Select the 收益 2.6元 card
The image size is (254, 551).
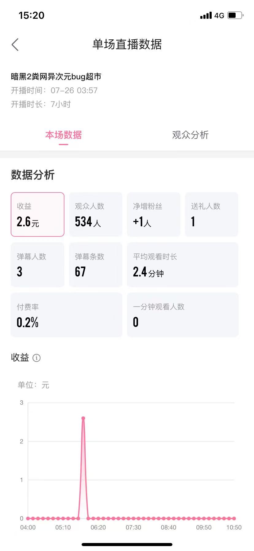coord(38,215)
